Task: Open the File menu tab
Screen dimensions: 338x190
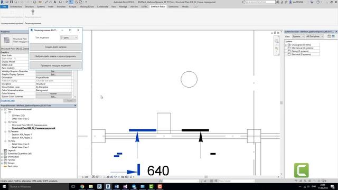Action: click(x=4, y=7)
